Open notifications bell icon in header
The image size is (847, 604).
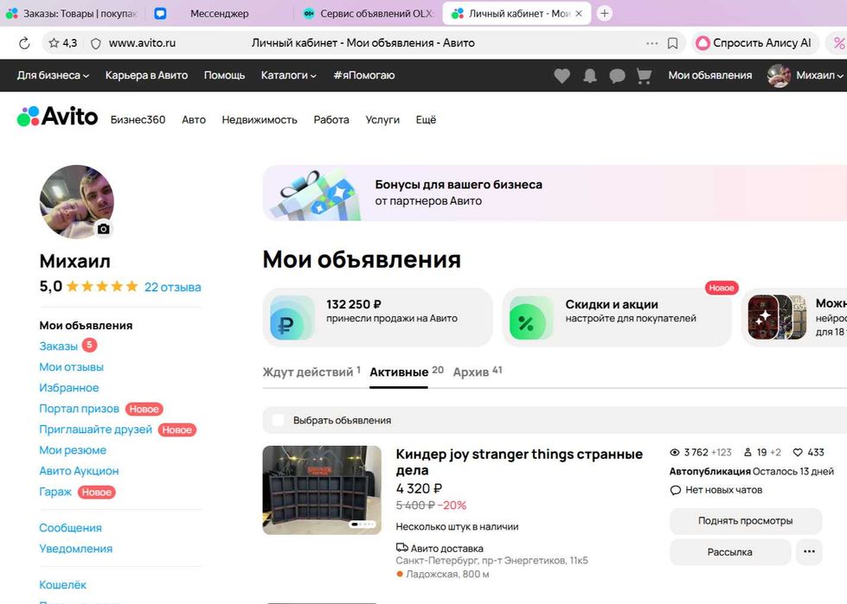(x=590, y=75)
